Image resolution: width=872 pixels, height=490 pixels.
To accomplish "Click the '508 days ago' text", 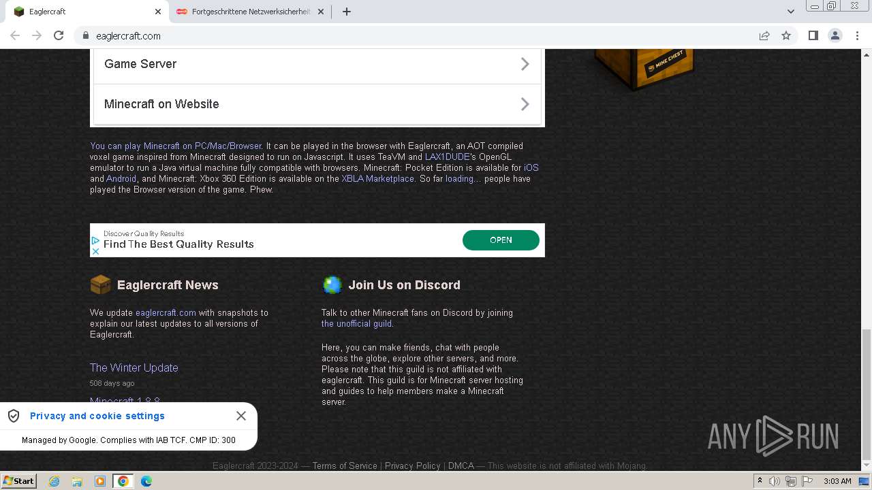I will click(112, 383).
